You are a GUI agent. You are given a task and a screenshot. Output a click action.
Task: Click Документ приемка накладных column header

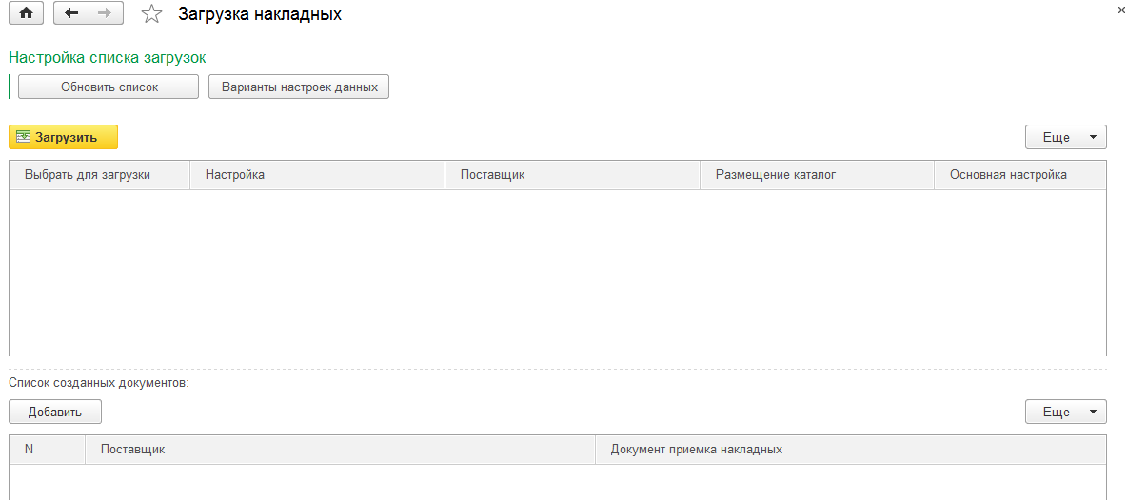pyautogui.click(x=851, y=450)
